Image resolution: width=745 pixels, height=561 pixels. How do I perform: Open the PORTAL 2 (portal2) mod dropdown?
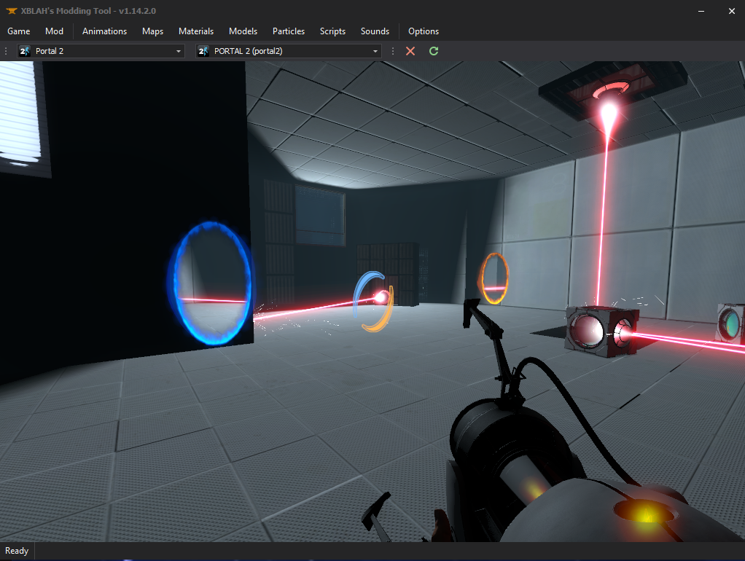pyautogui.click(x=375, y=51)
